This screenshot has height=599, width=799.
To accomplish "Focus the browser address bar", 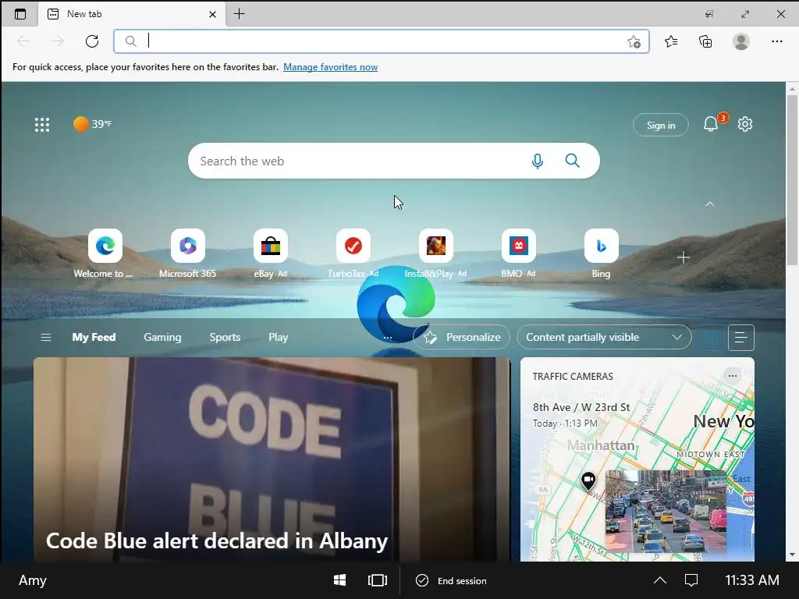I will click(x=381, y=41).
